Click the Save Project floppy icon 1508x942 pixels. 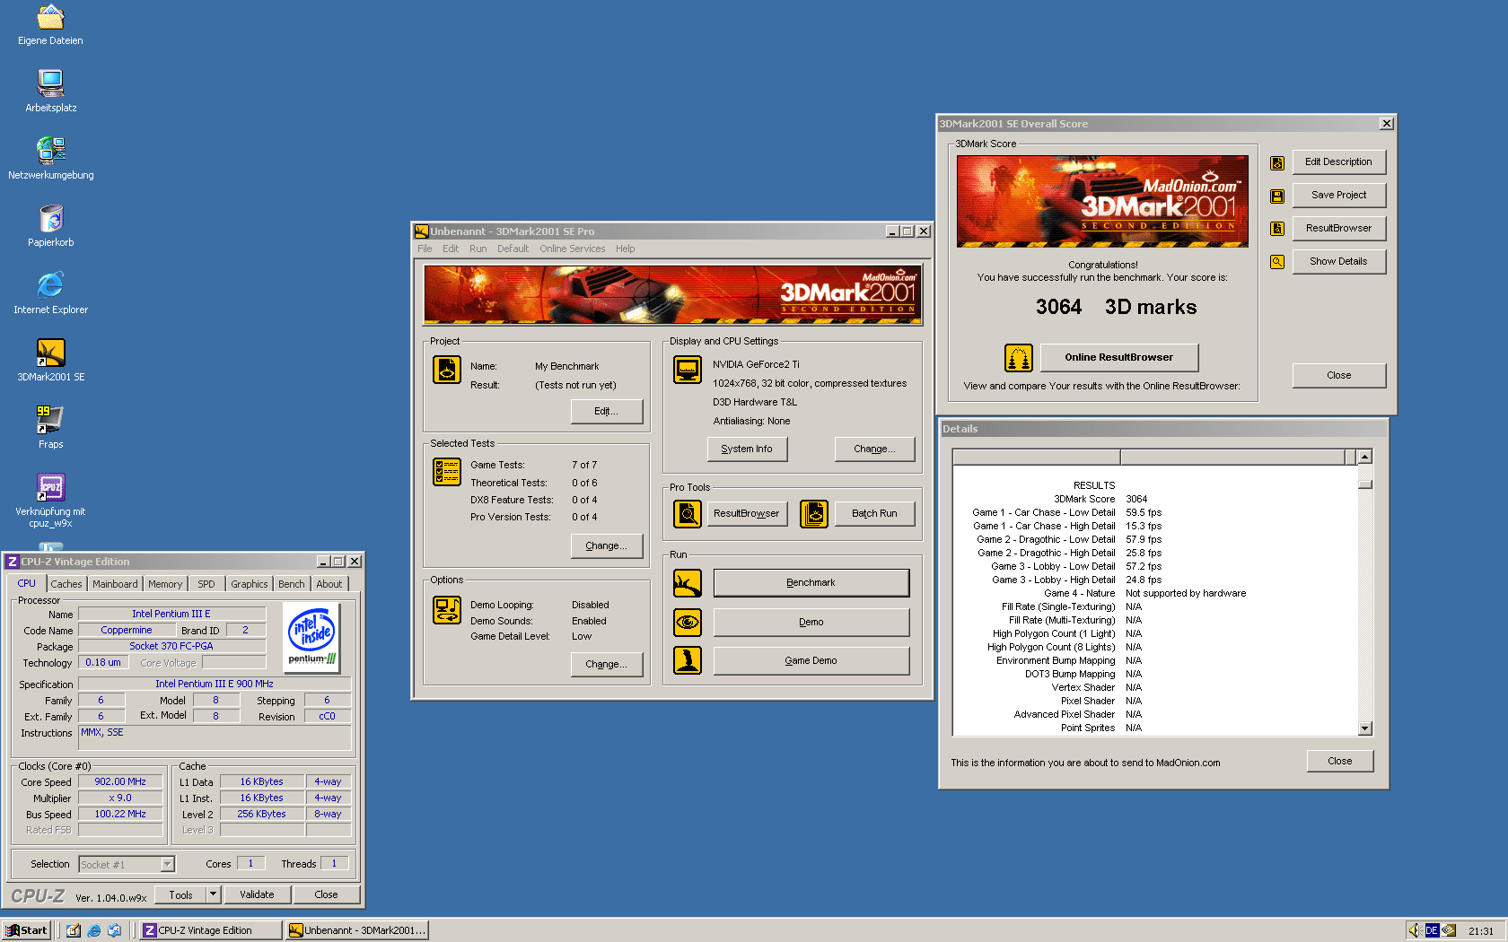pyautogui.click(x=1277, y=196)
